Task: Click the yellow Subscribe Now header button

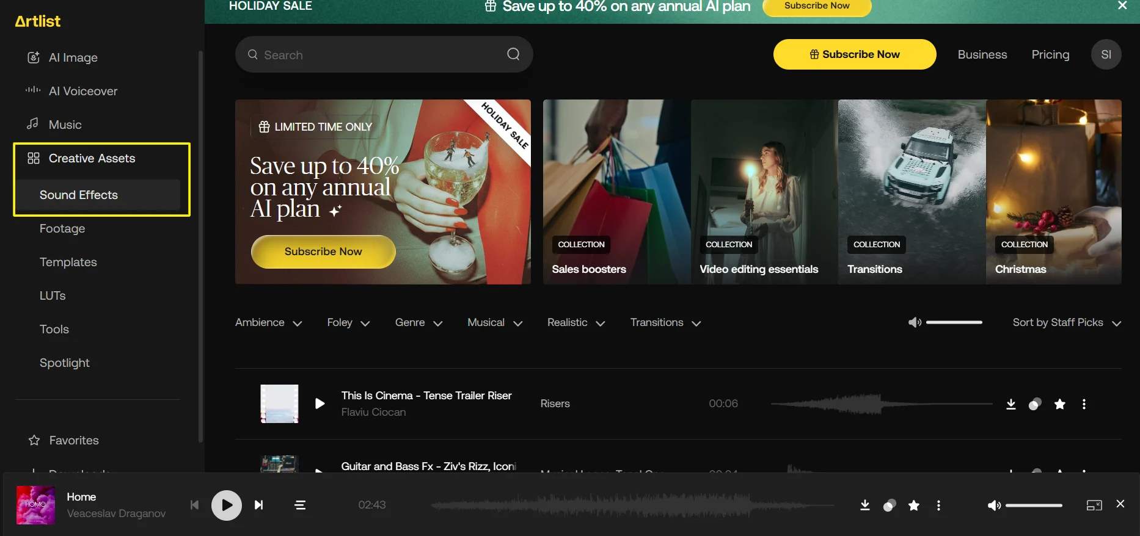Action: [854, 54]
